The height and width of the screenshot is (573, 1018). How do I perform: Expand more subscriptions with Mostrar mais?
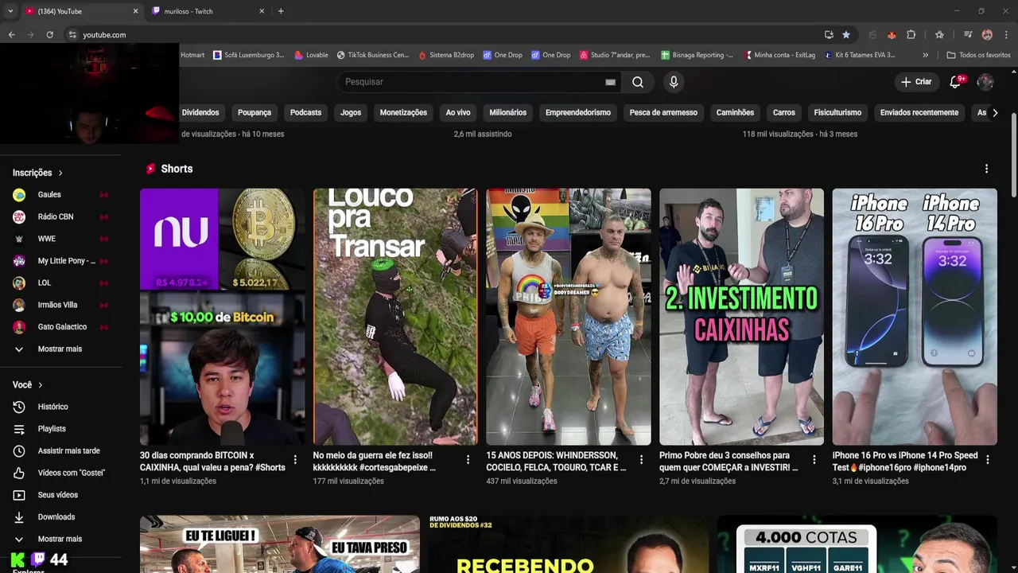pyautogui.click(x=60, y=349)
